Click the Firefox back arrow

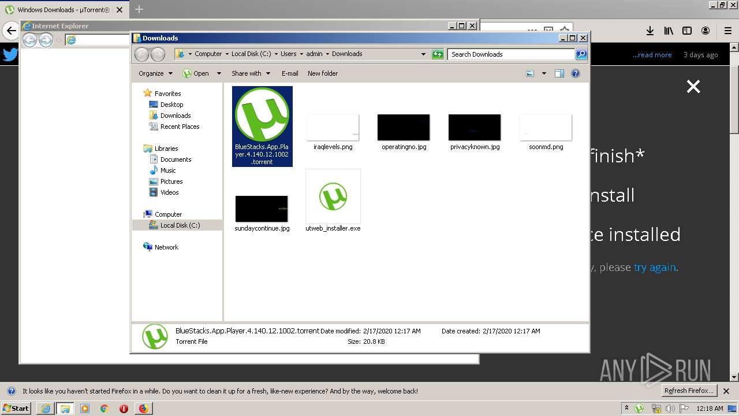[x=10, y=31]
